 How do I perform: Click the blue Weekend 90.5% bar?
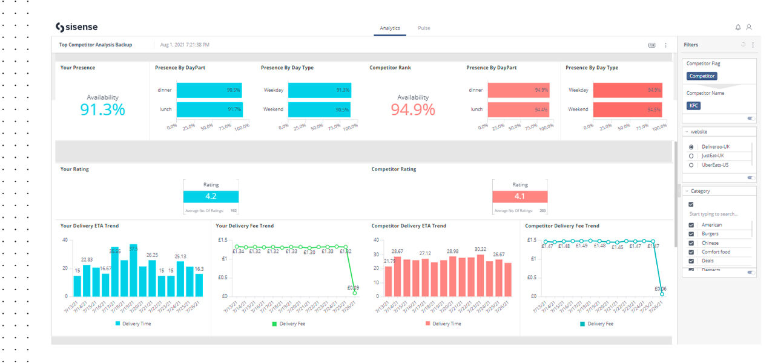click(x=320, y=109)
